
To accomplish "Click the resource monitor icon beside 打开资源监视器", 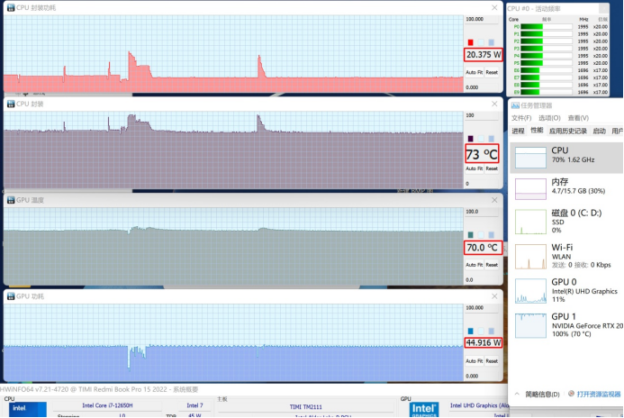I will pyautogui.click(x=572, y=394).
